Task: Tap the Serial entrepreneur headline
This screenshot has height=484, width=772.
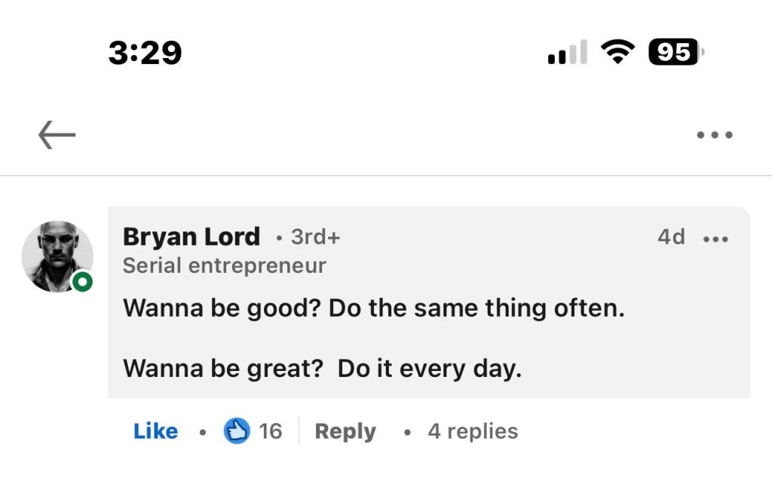Action: (224, 265)
